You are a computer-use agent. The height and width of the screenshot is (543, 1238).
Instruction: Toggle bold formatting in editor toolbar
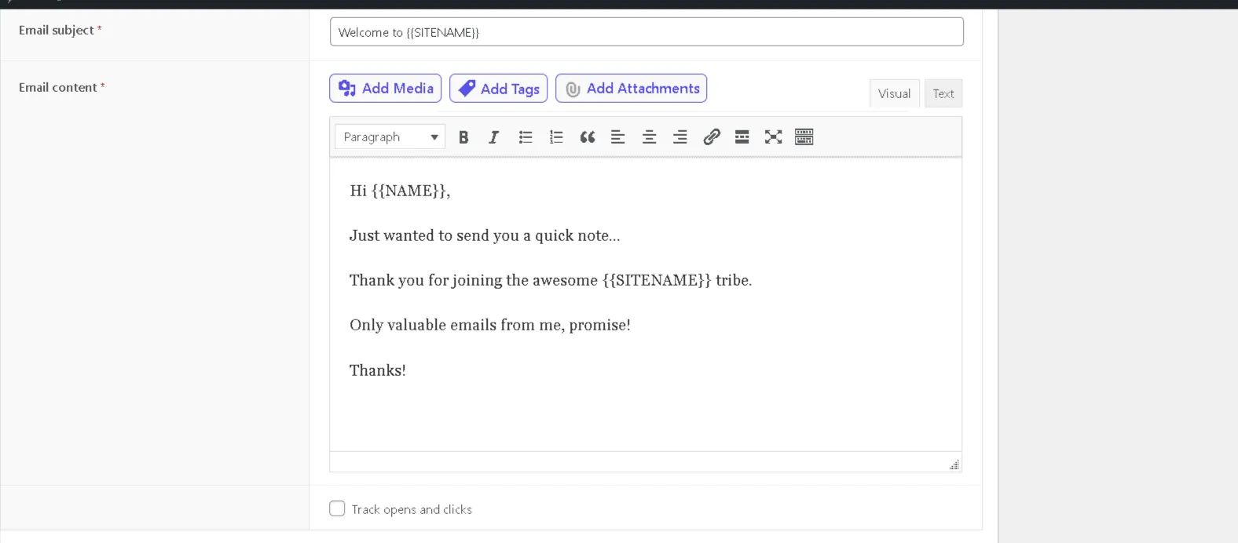(463, 137)
